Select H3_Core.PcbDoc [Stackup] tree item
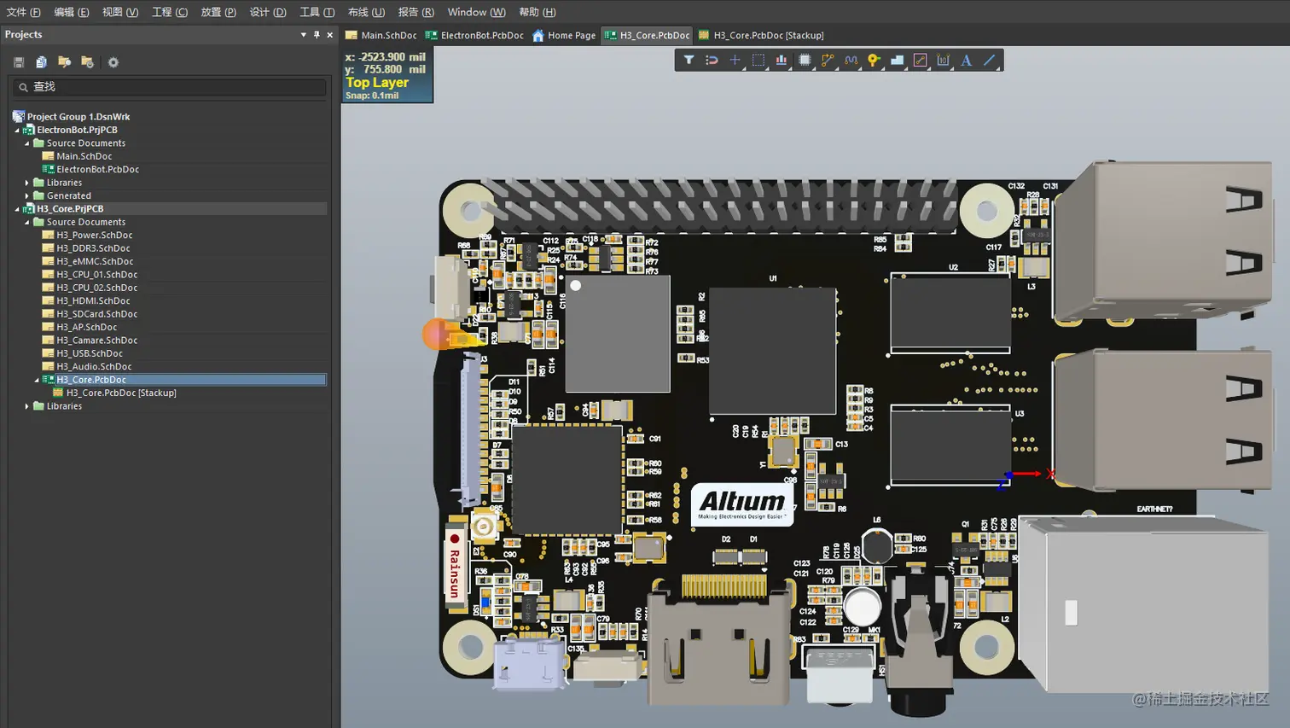This screenshot has height=728, width=1290. 121,393
